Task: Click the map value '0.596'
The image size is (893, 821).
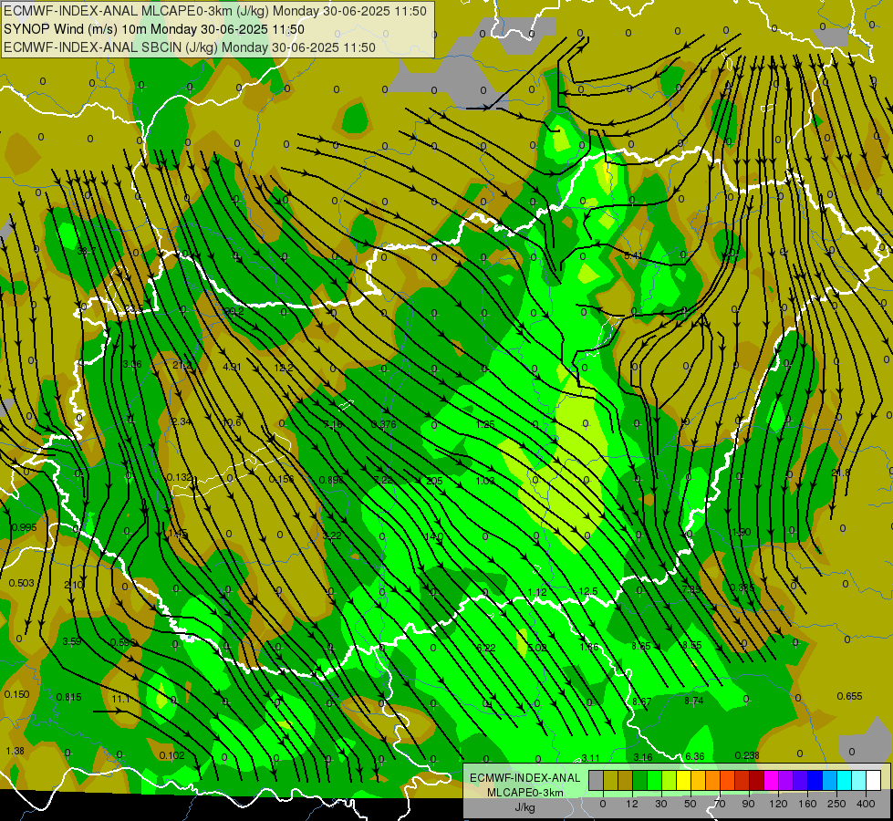Action: coord(123,643)
